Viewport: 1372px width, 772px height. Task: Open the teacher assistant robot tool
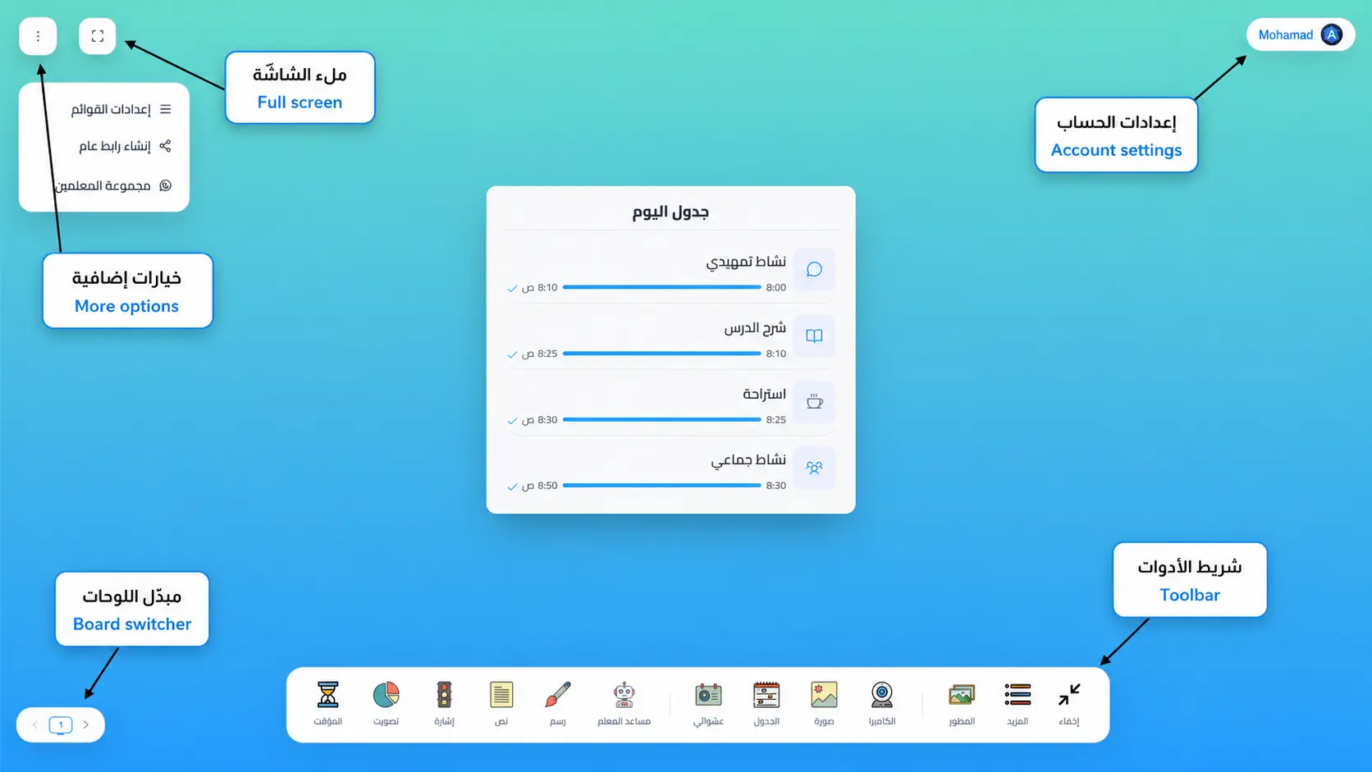[x=624, y=704]
